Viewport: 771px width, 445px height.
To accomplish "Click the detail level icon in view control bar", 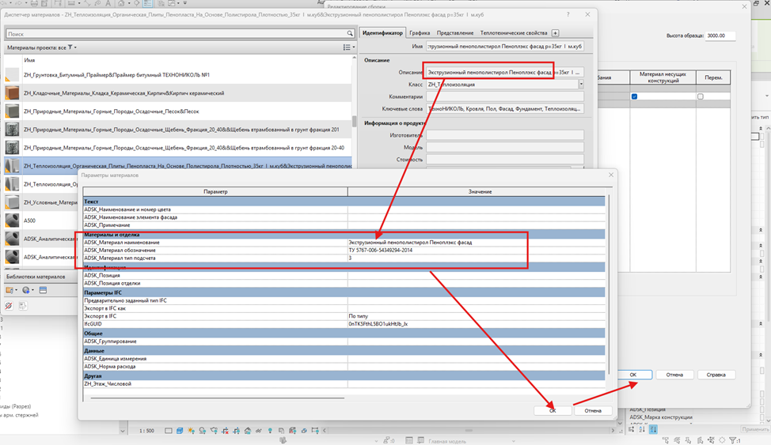I will point(168,431).
